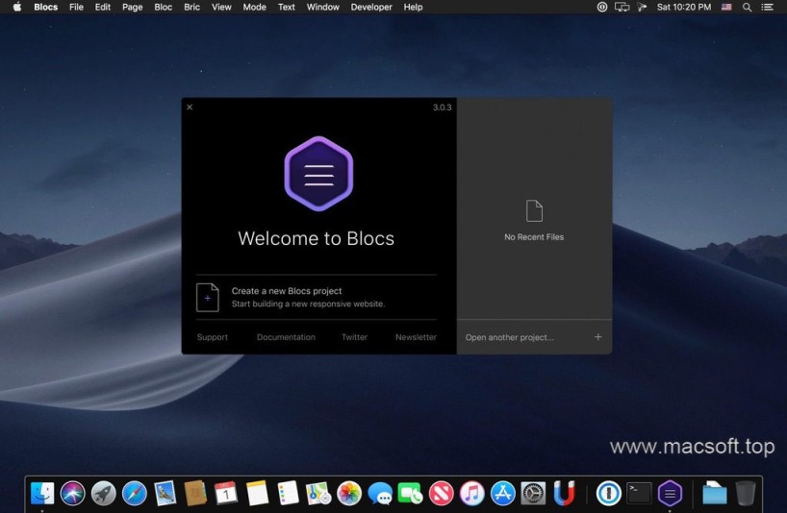787x513 pixels.
Task: Open the Bloc menu in menu bar
Action: click(x=164, y=7)
